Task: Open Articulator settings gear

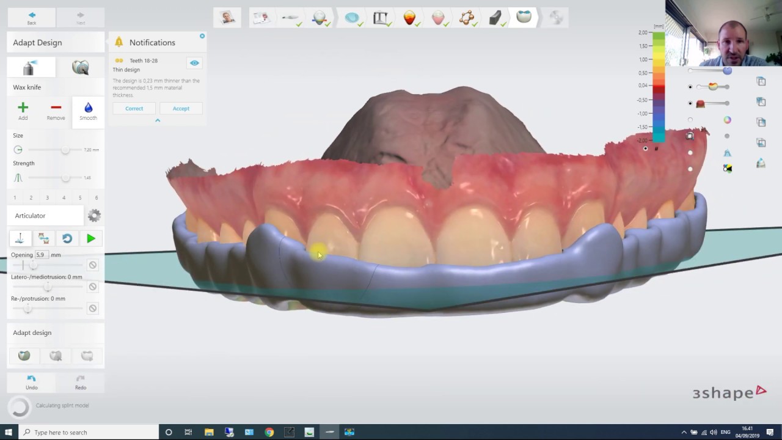Action: [94, 216]
